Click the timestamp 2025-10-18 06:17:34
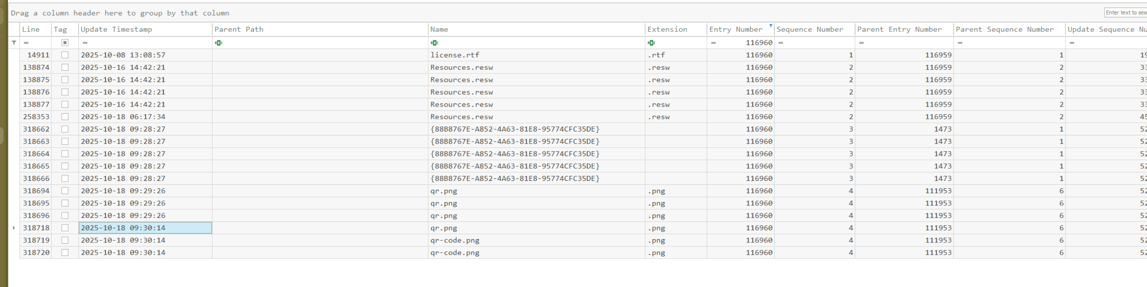1147x287 pixels. tap(145, 117)
